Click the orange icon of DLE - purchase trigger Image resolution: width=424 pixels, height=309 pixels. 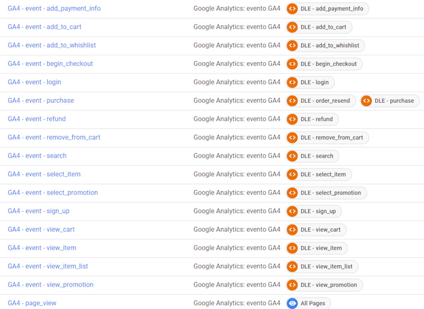pyautogui.click(x=367, y=101)
